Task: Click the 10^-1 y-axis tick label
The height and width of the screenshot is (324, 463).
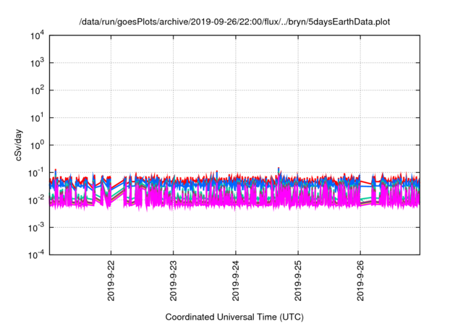Action: [x=36, y=173]
